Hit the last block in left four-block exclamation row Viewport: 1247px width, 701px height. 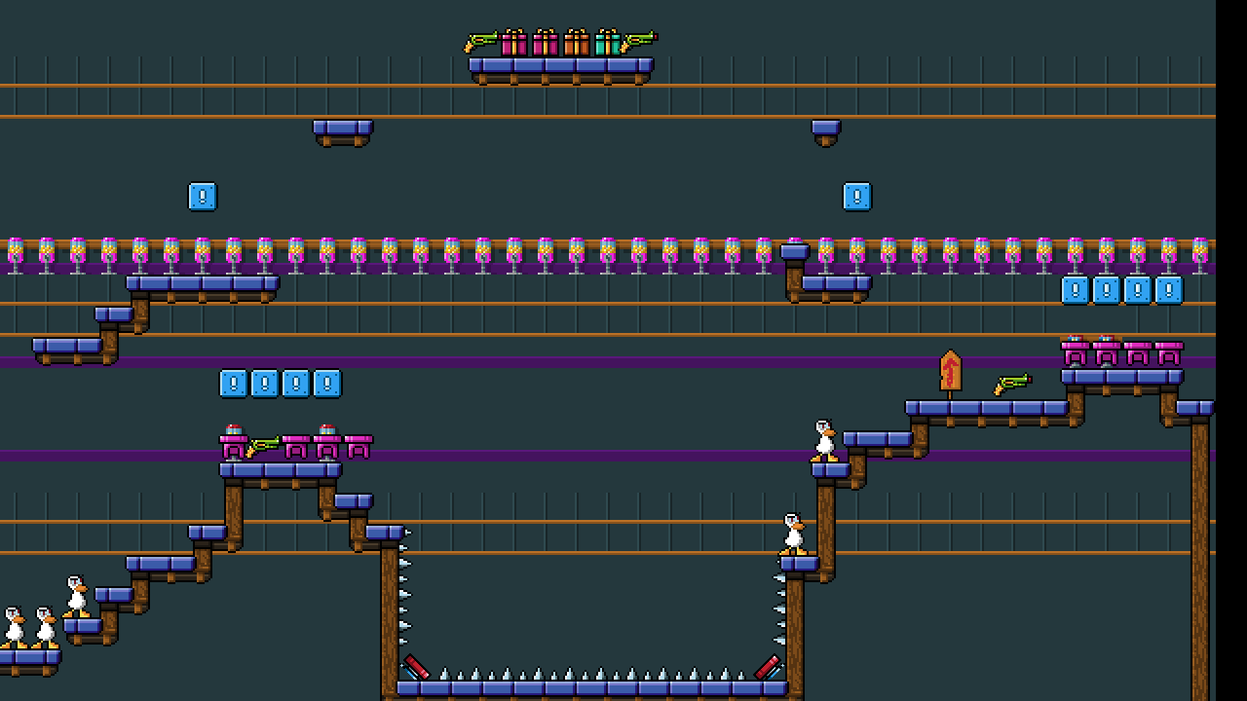pyautogui.click(x=327, y=384)
